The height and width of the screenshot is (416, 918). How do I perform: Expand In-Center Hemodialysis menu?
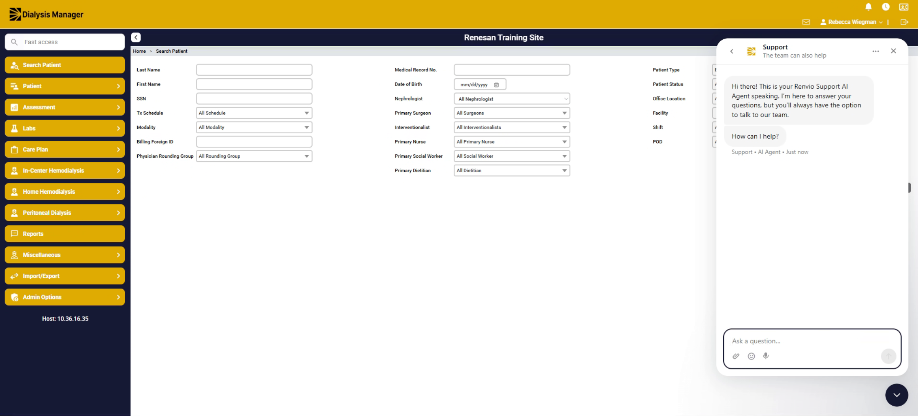pyautogui.click(x=65, y=171)
